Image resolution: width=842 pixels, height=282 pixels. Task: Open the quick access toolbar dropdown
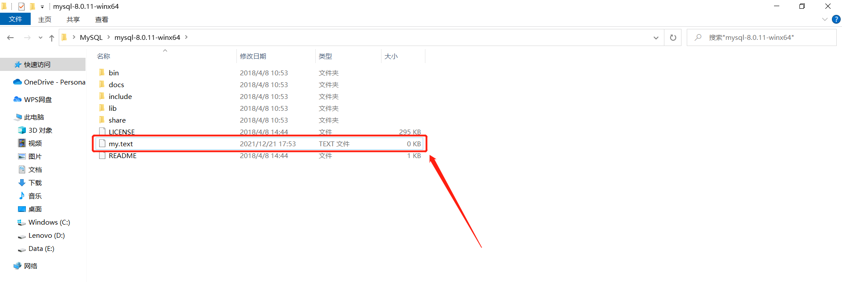42,7
